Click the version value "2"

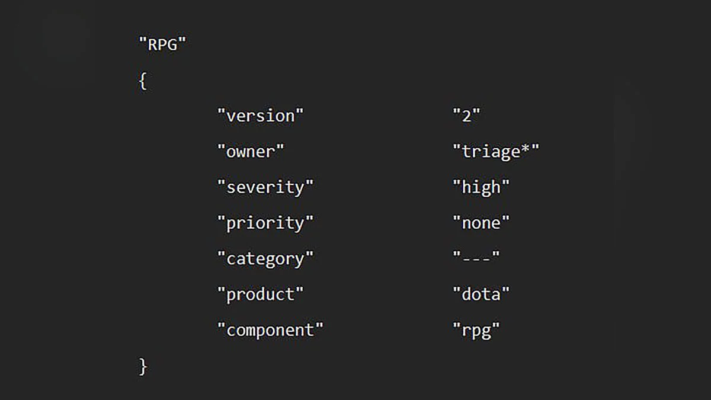point(466,116)
